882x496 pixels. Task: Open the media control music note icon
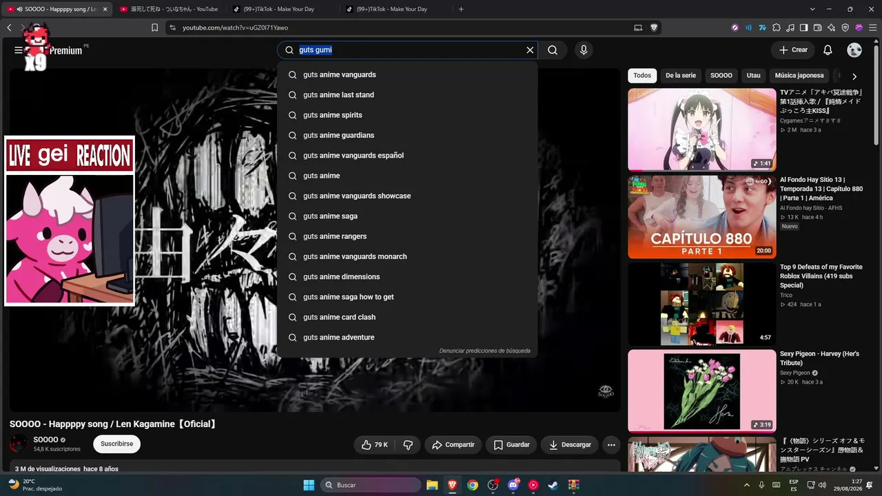(790, 28)
